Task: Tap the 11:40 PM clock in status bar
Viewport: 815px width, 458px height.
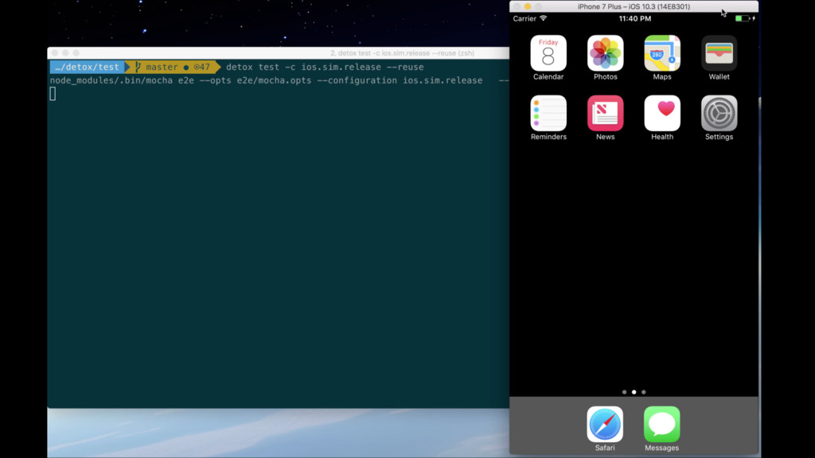Action: coord(634,18)
